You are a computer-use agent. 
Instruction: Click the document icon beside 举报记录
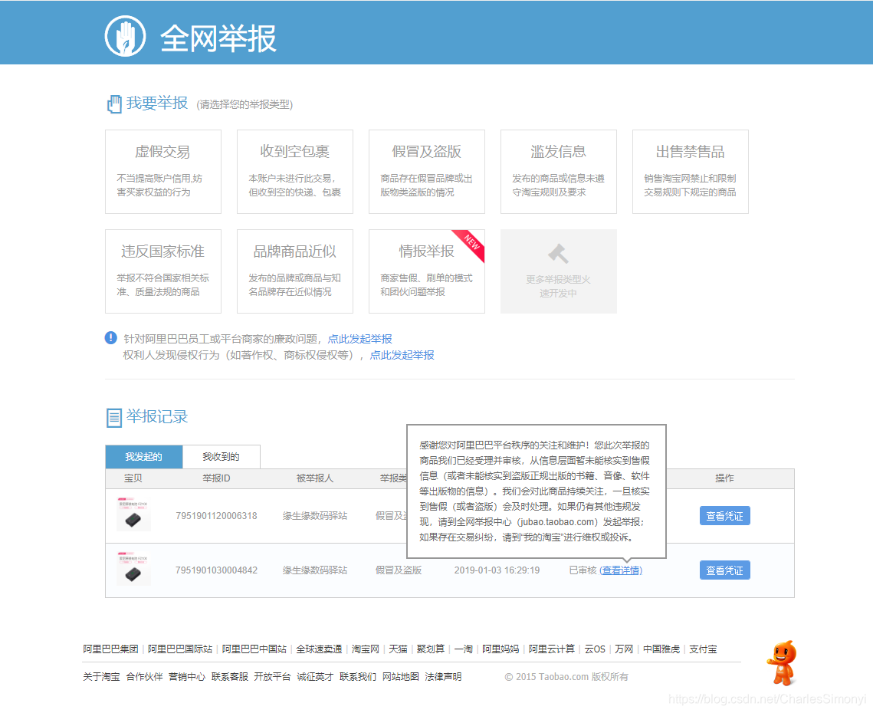(114, 417)
